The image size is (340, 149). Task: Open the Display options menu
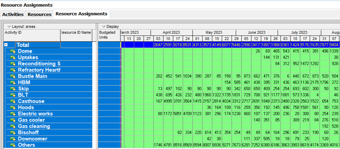103,27
